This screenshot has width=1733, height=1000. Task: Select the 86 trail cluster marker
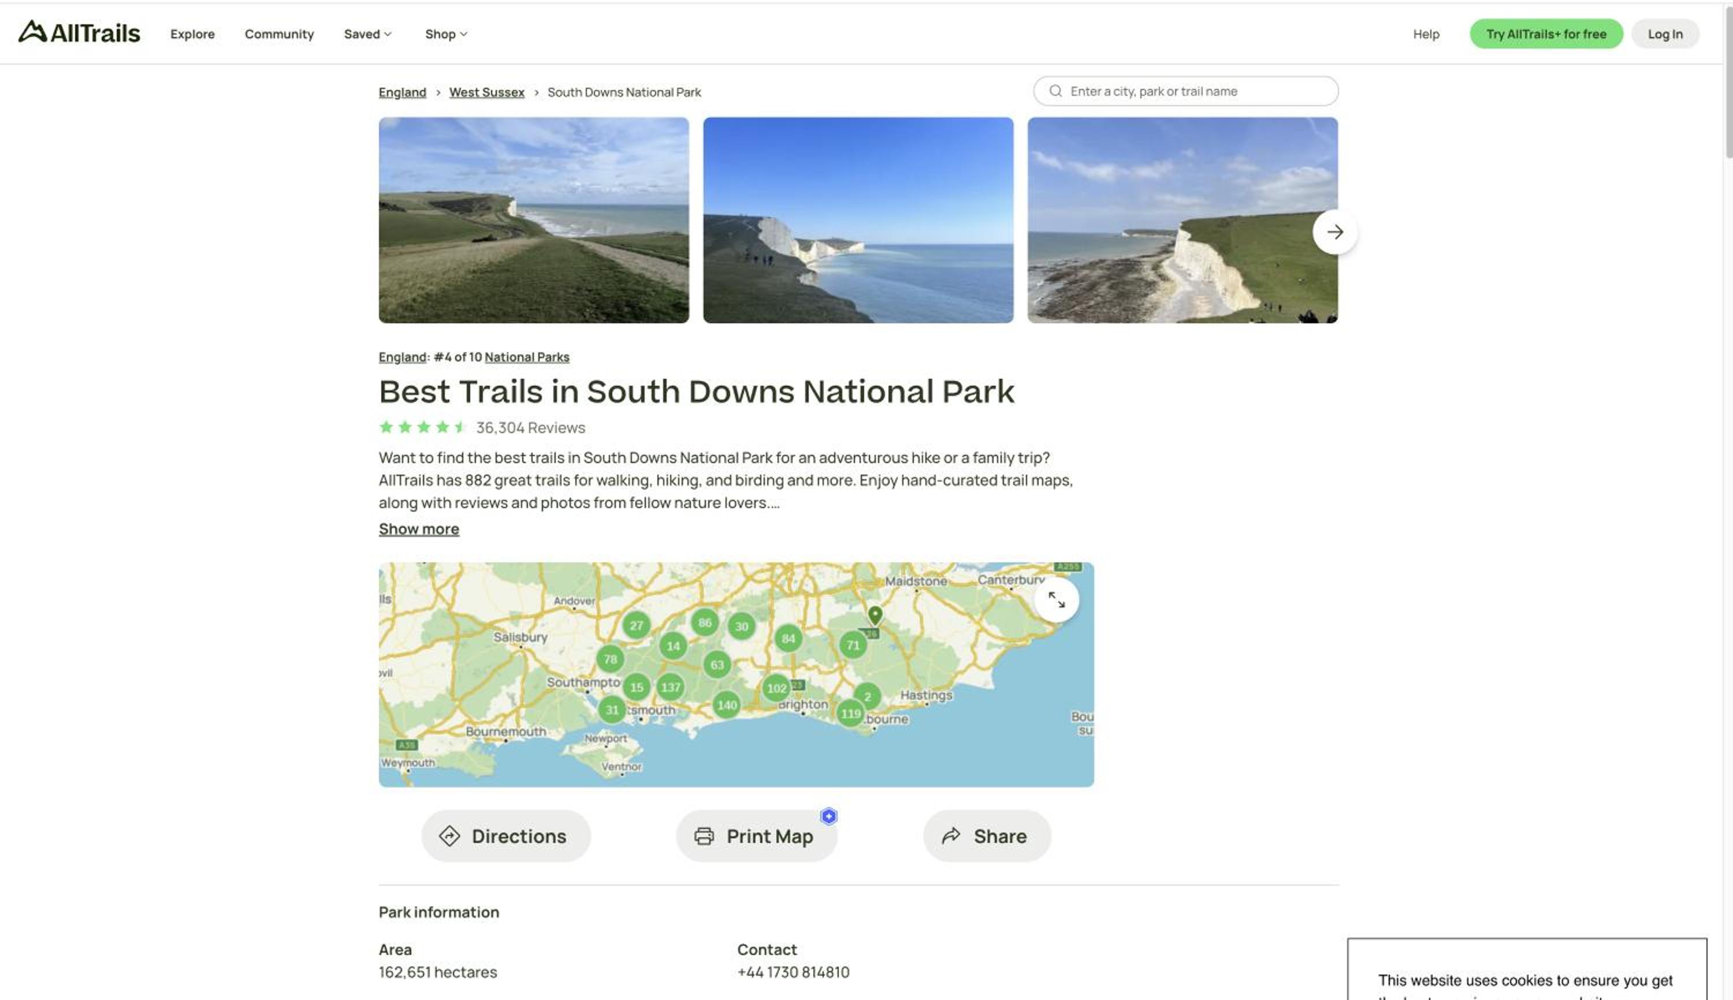(x=704, y=623)
